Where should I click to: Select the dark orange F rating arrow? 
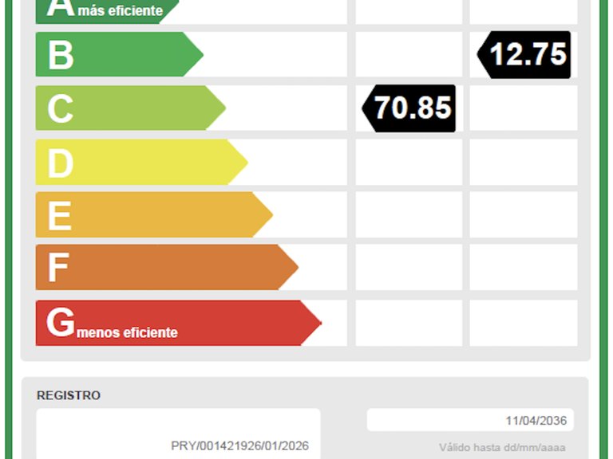(167, 268)
